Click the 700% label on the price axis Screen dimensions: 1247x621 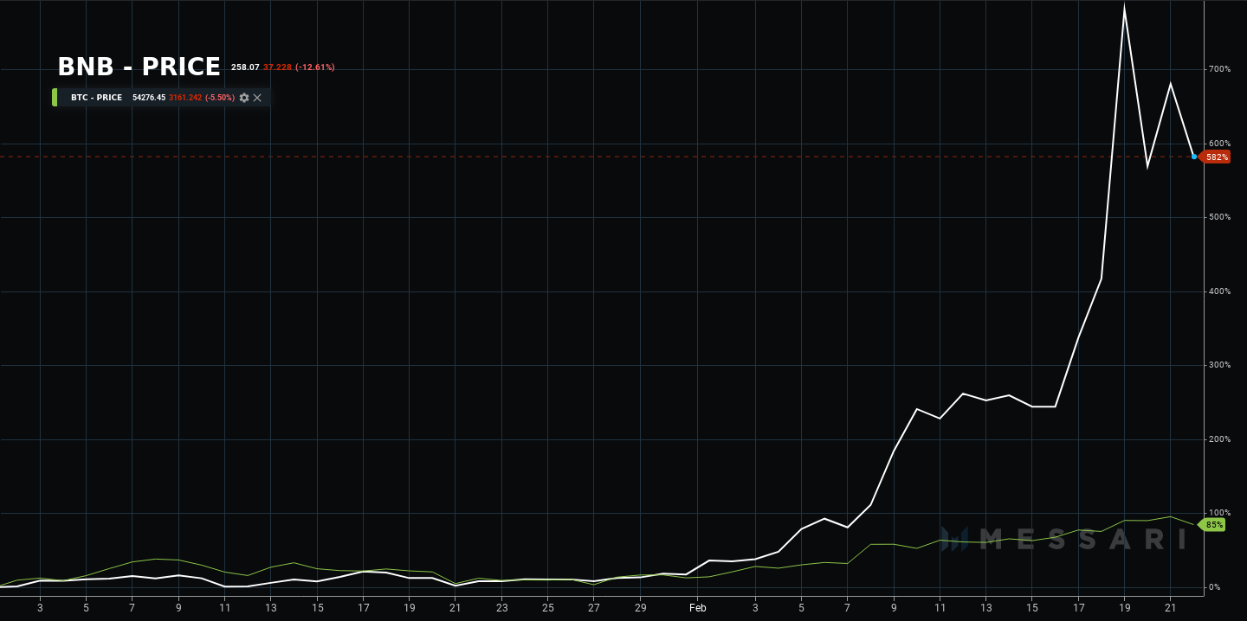[1219, 69]
